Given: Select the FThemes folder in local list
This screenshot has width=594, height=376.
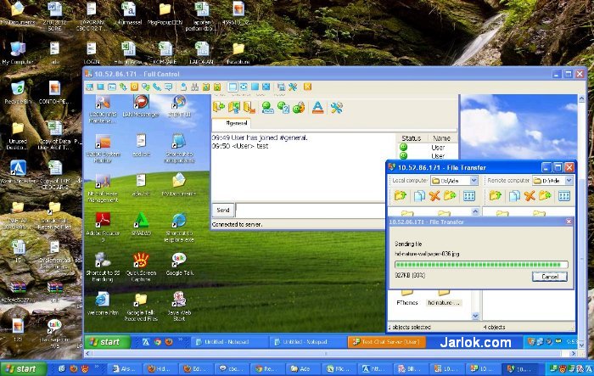Looking at the screenshot, I should (407, 299).
